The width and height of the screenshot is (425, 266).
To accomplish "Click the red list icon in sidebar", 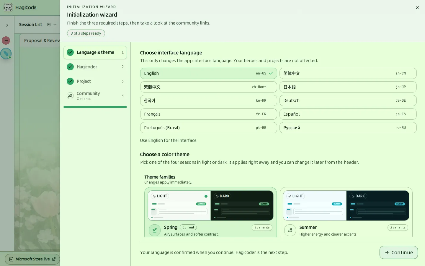I will click(x=6, y=40).
